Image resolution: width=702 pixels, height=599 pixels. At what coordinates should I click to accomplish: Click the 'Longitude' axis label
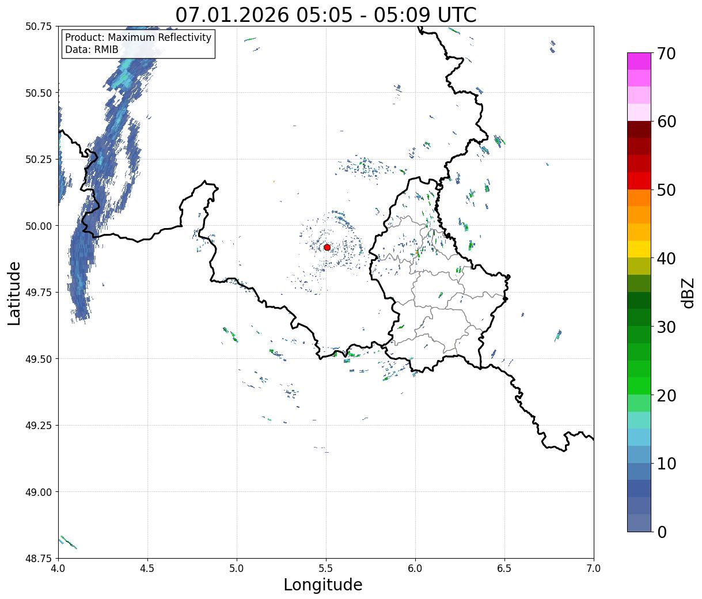click(323, 585)
